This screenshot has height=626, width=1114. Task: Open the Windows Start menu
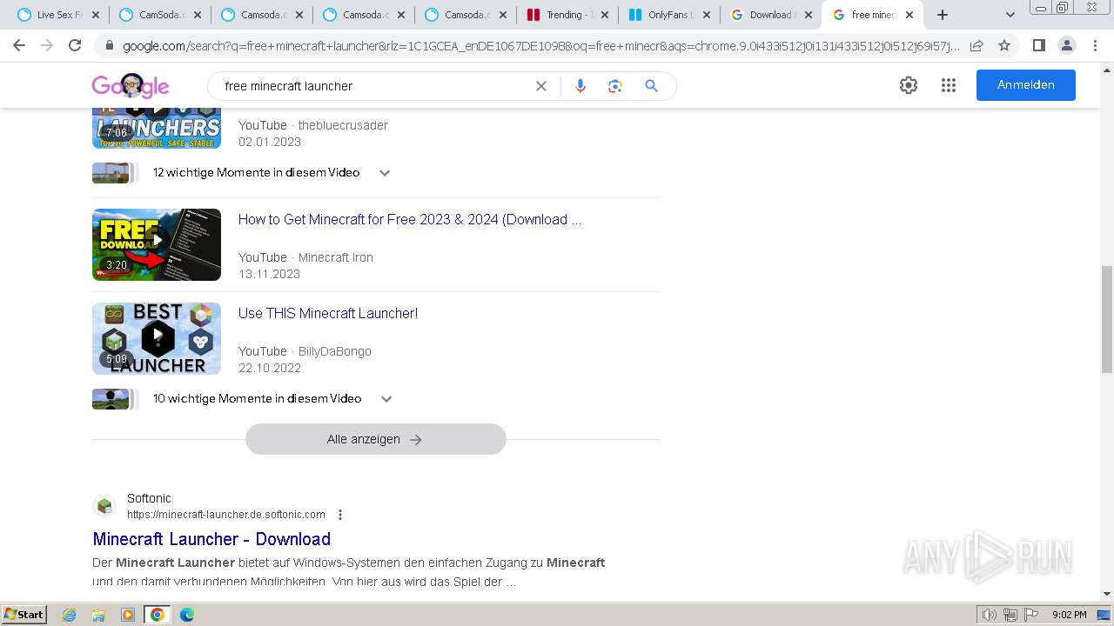point(24,614)
